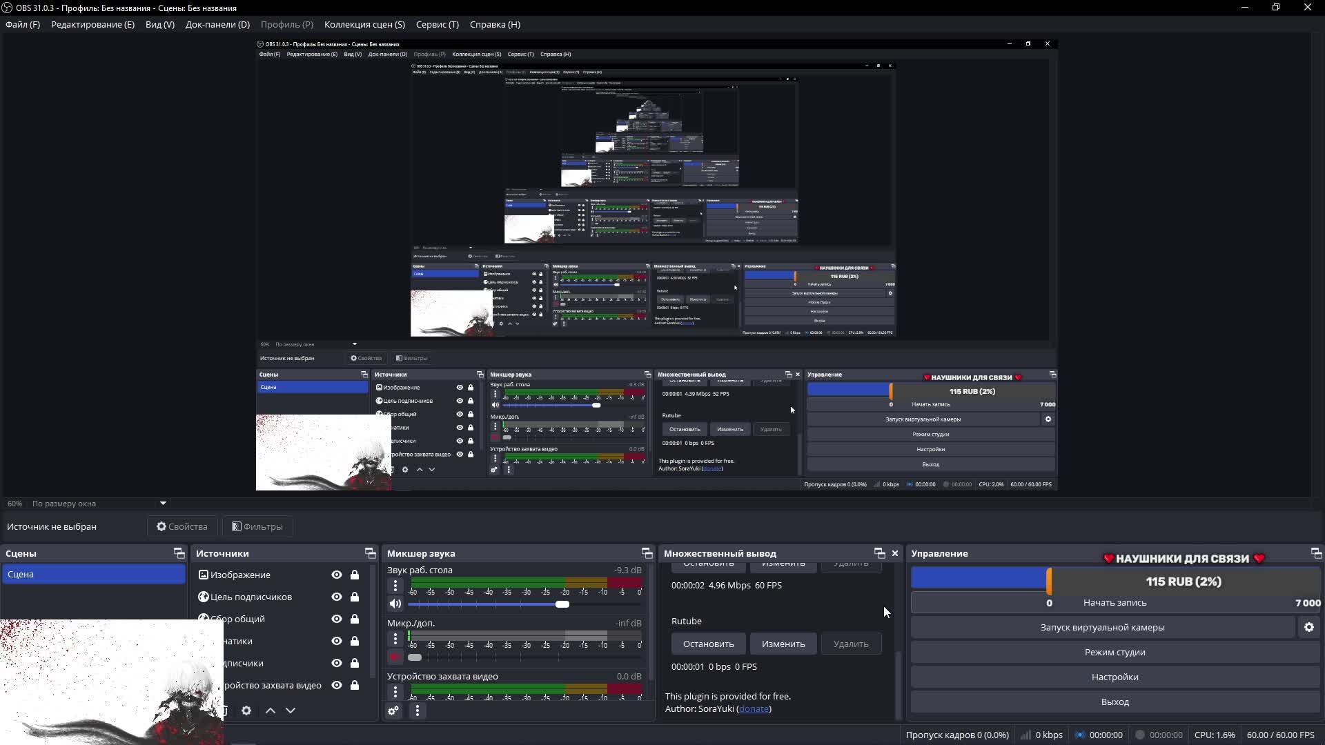1325x745 pixels.
Task: Open options menu for Звук раб. стола
Action: [395, 586]
